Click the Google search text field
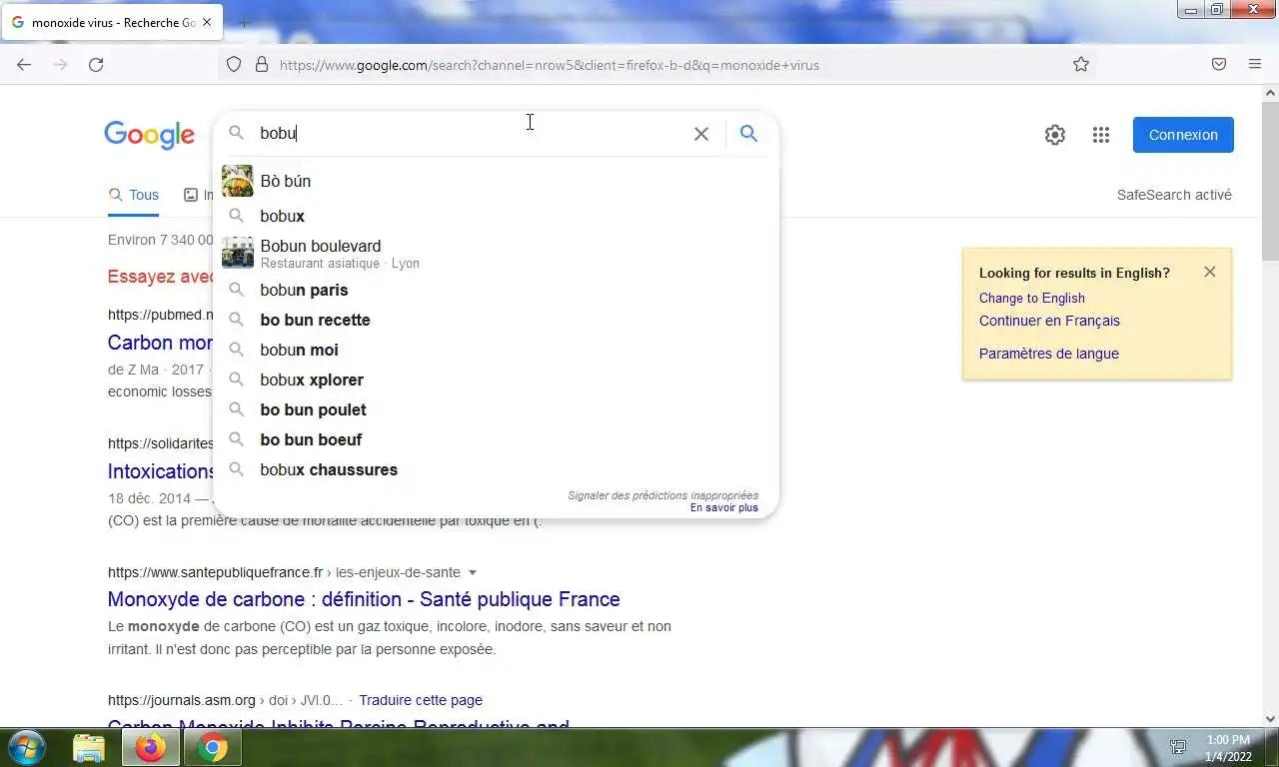The height and width of the screenshot is (767, 1279). pos(470,133)
